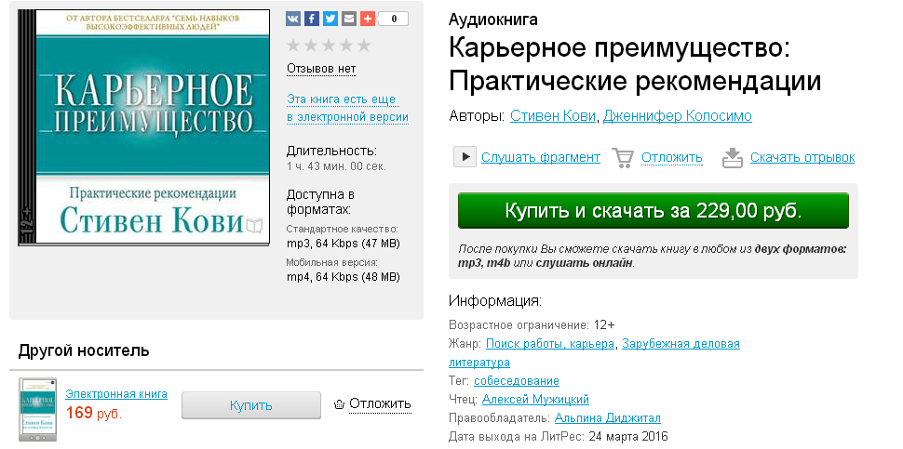
Task: Click the 169 руб. price text
Action: point(94,413)
